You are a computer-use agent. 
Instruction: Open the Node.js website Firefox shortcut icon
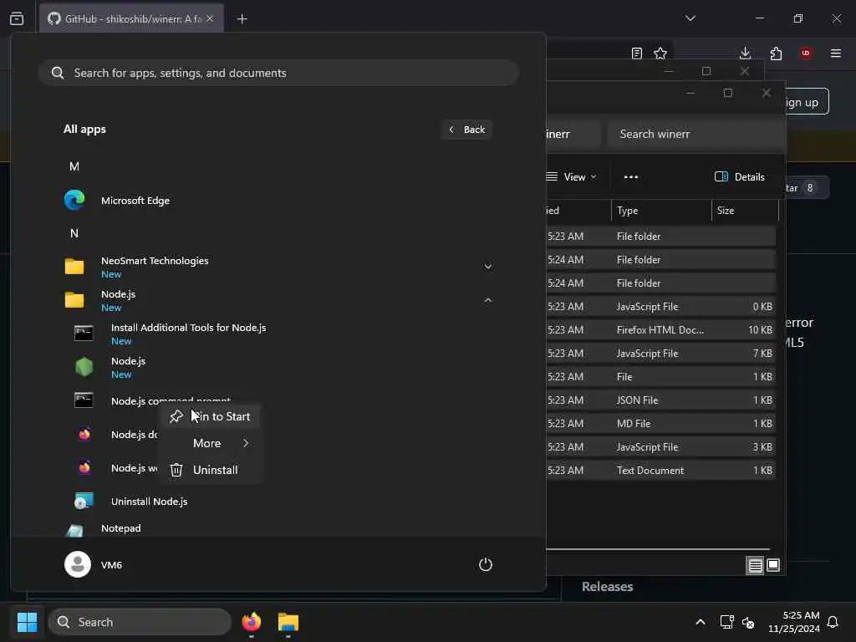[84, 468]
